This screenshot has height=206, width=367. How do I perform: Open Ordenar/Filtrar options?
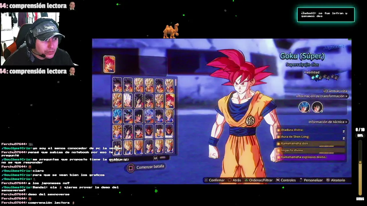click(258, 180)
